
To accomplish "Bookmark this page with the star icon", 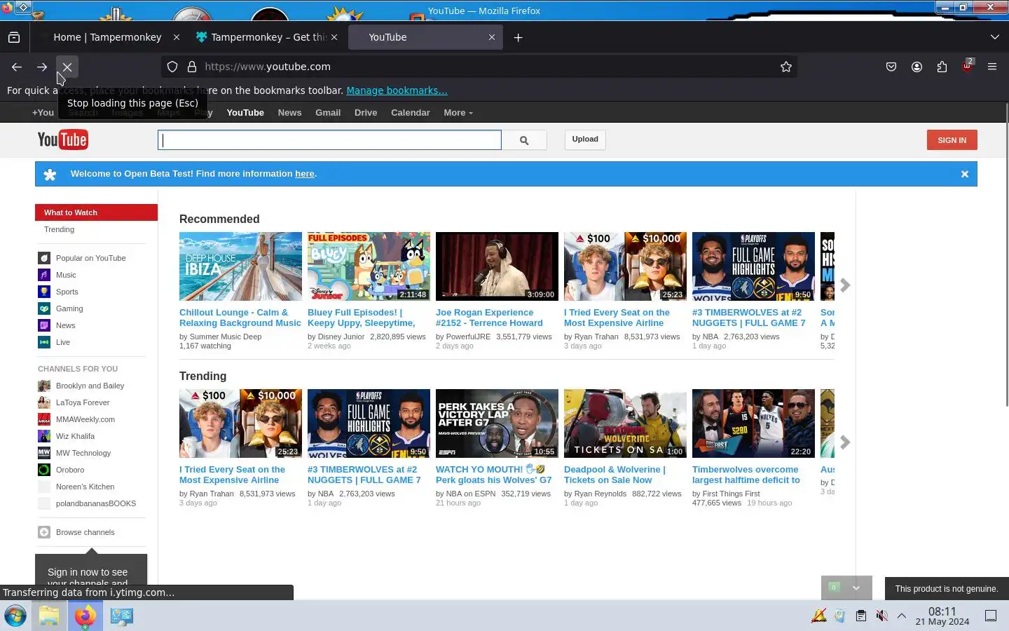I will click(x=786, y=67).
